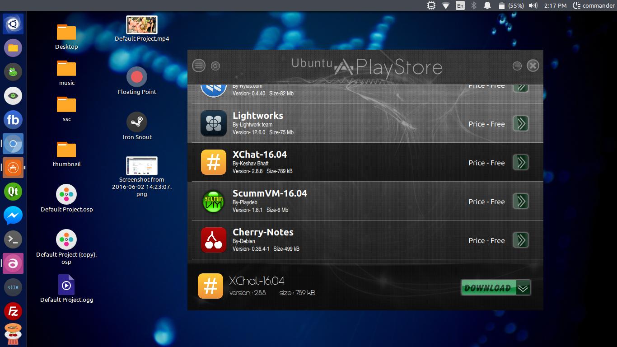Toggle the Bluetooth indicator in top panel
The height and width of the screenshot is (347, 617).
pyautogui.click(x=474, y=5)
